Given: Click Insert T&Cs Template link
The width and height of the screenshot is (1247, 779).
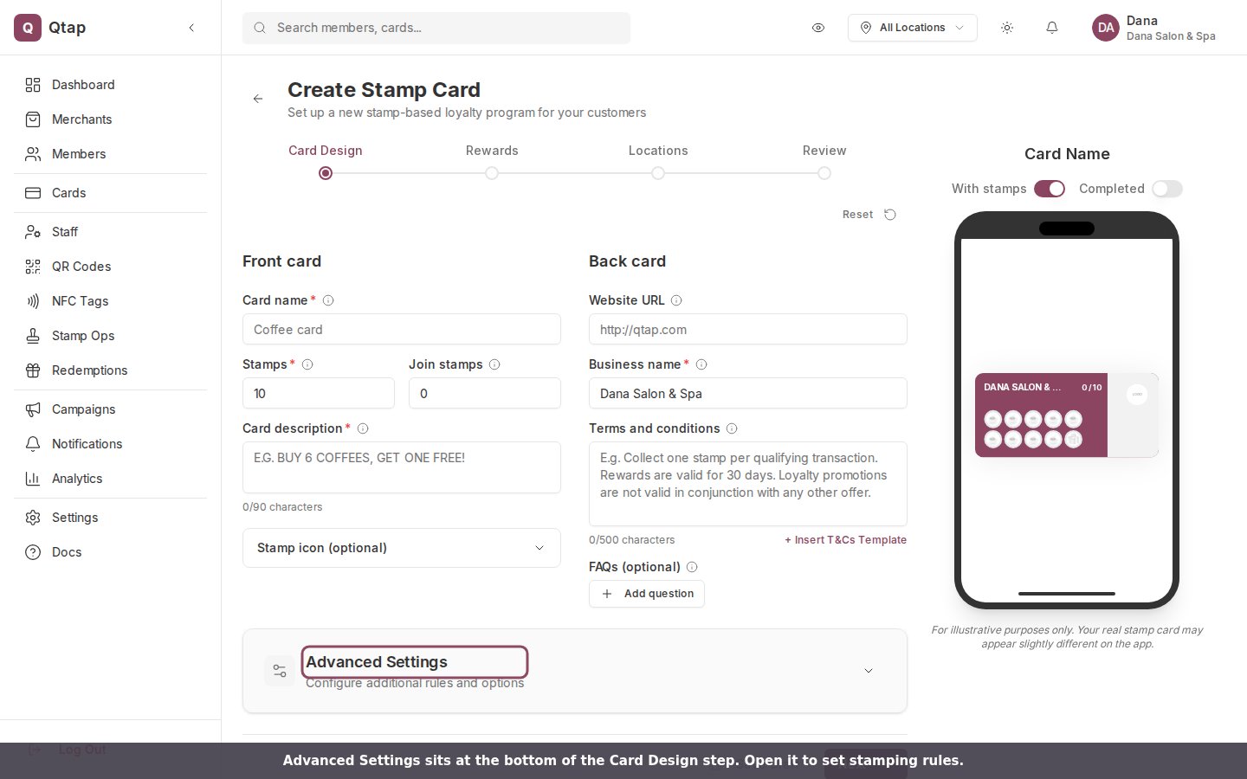Looking at the screenshot, I should [846, 540].
